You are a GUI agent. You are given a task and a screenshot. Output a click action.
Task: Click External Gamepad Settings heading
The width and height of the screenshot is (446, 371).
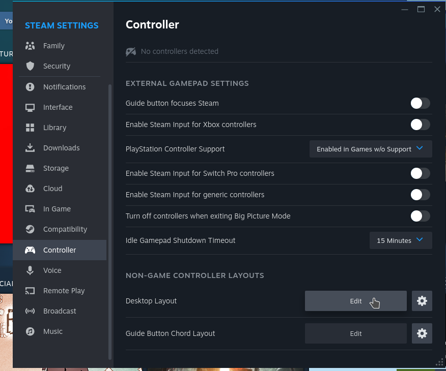coord(187,83)
